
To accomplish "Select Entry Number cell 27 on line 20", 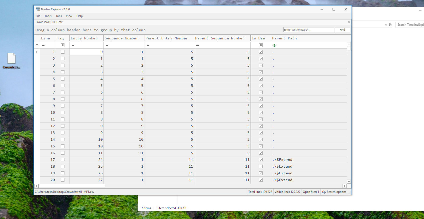I will 86,180.
